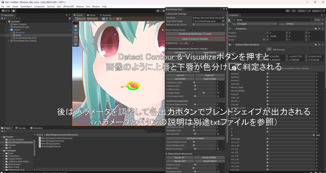The height and width of the screenshot is (173, 326).
Task: Open Scan Start Guide object picker circle
Action: 223,21
